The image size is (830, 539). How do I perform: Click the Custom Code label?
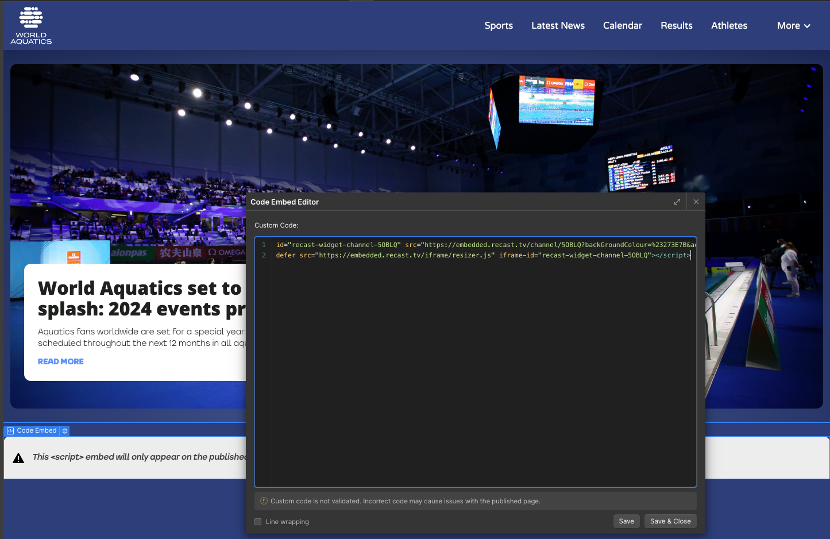click(x=276, y=225)
